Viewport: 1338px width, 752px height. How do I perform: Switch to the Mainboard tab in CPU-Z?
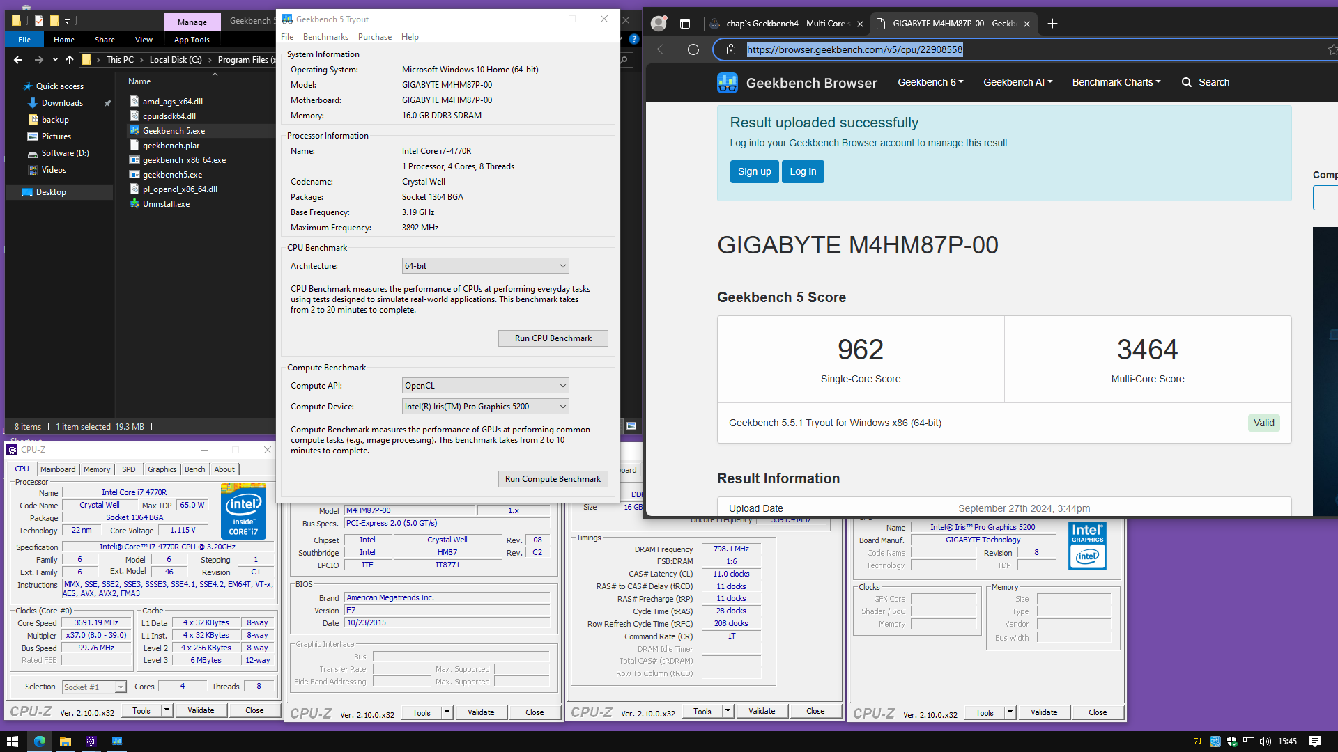tap(58, 469)
